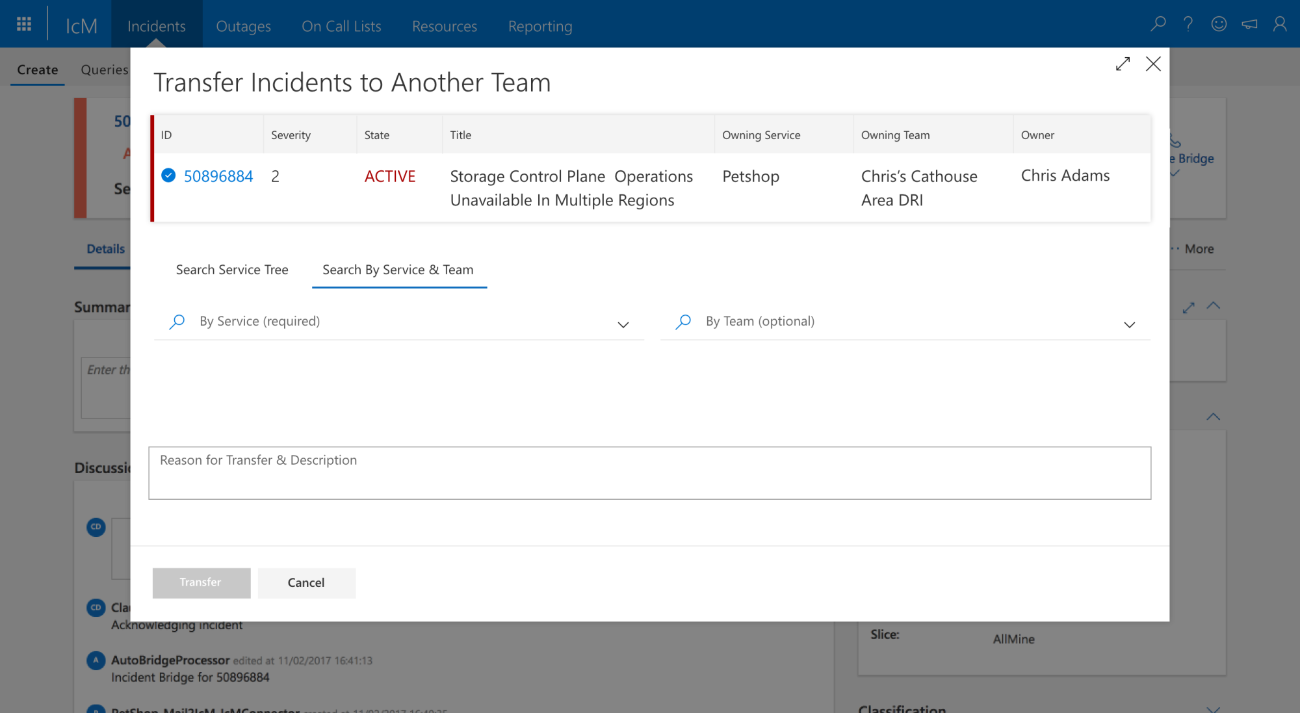Open the Resources menu
Viewport: 1300px width, 713px height.
pyautogui.click(x=445, y=26)
